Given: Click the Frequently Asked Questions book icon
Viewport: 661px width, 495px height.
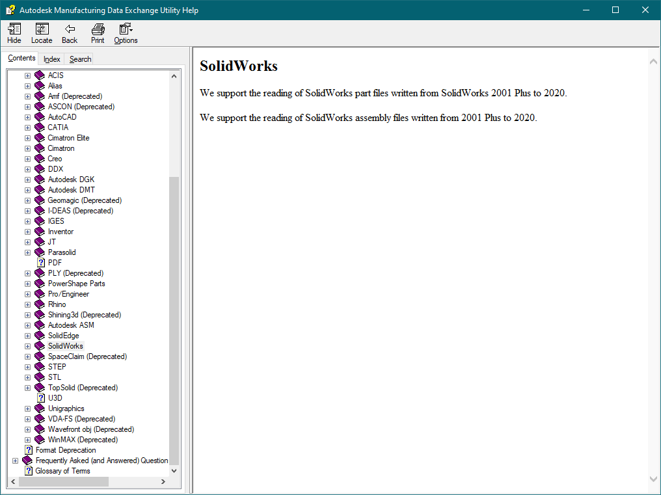Looking at the screenshot, I should (x=27, y=461).
